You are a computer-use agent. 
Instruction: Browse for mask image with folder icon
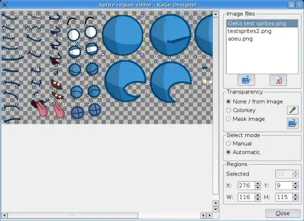click(293, 123)
